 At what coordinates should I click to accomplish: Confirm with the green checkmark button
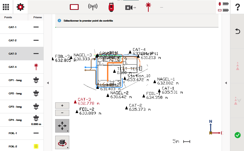237,135
